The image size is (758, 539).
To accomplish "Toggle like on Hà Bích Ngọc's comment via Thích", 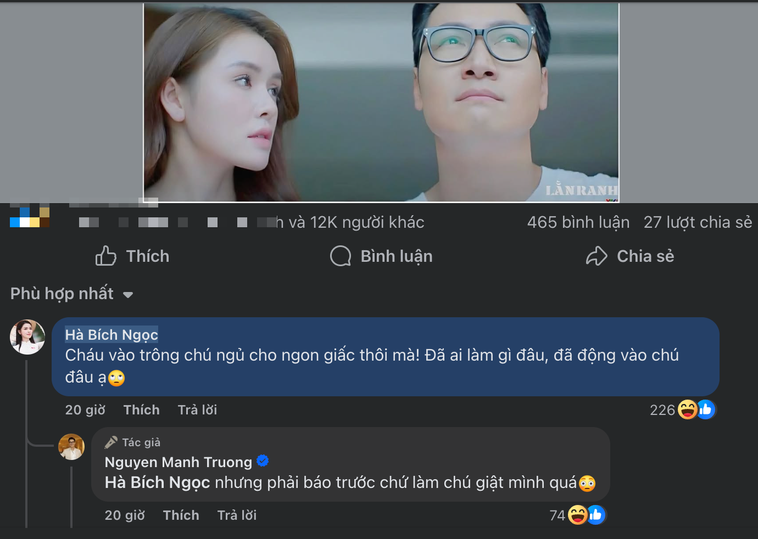I will (x=141, y=409).
